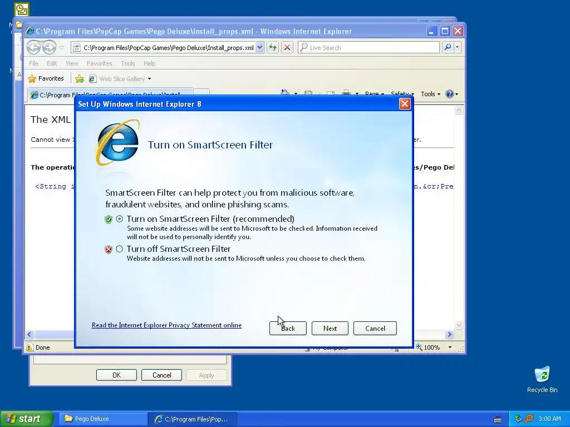Click red shield icon beside Turn off
The height and width of the screenshot is (427, 570).
pos(109,250)
